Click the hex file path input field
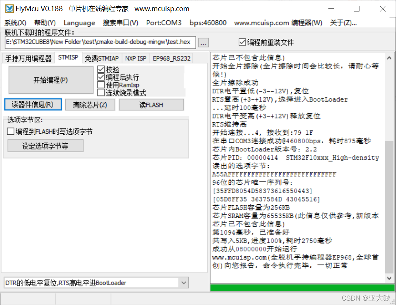 100,42
